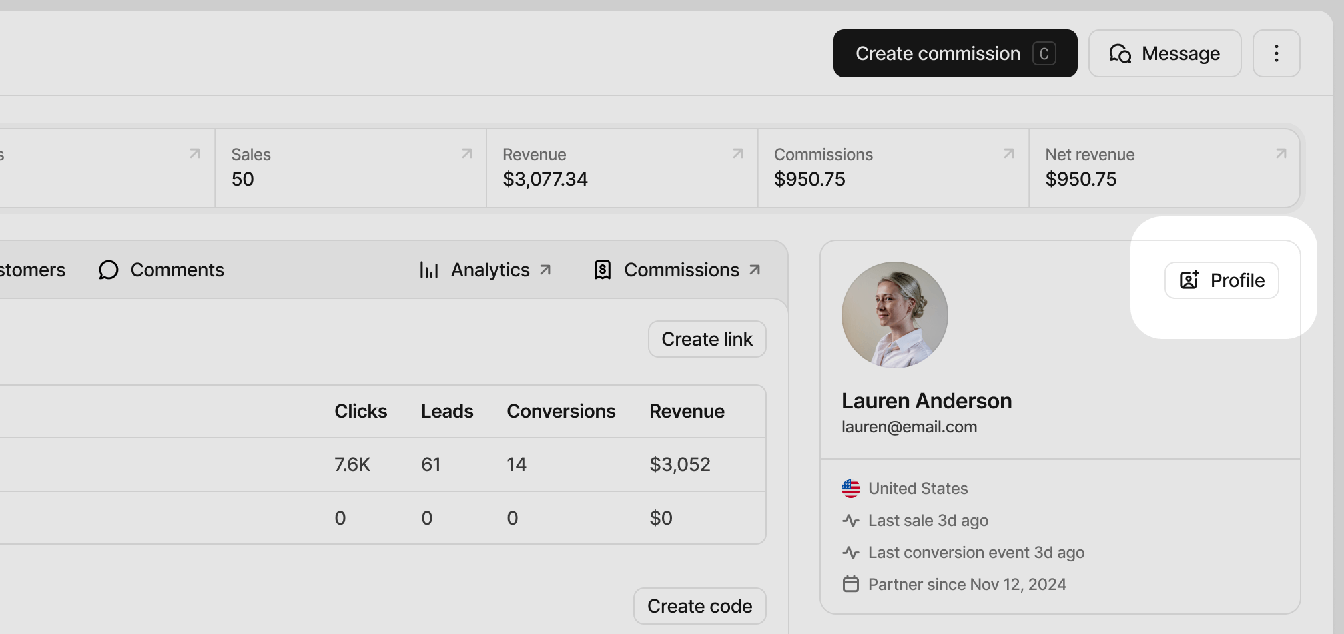Click the Net revenue $950.75 card
The width and height of the screenshot is (1344, 634).
(x=1164, y=168)
